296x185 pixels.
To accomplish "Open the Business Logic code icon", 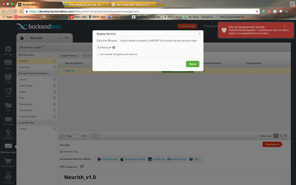I will pos(8,146).
